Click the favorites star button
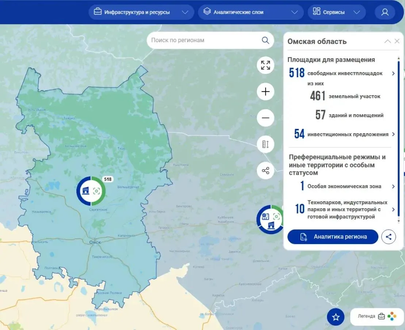The image size is (405, 330). (x=336, y=317)
